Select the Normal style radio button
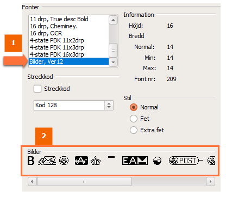The image size is (226, 197). (x=134, y=107)
